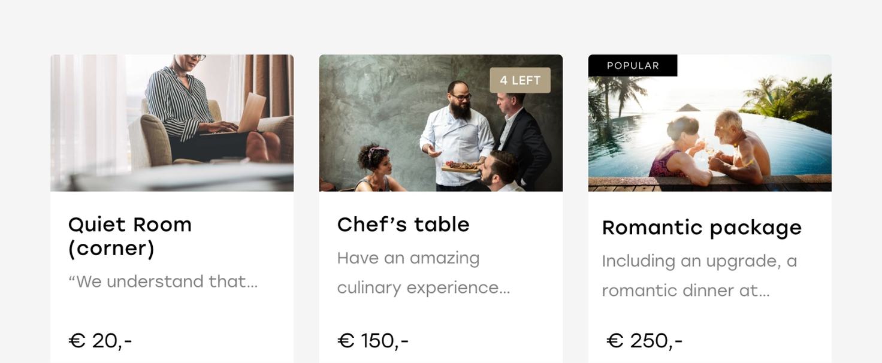Click the 'Including an upgrade, a' description line
The image size is (882, 363).
click(x=699, y=261)
